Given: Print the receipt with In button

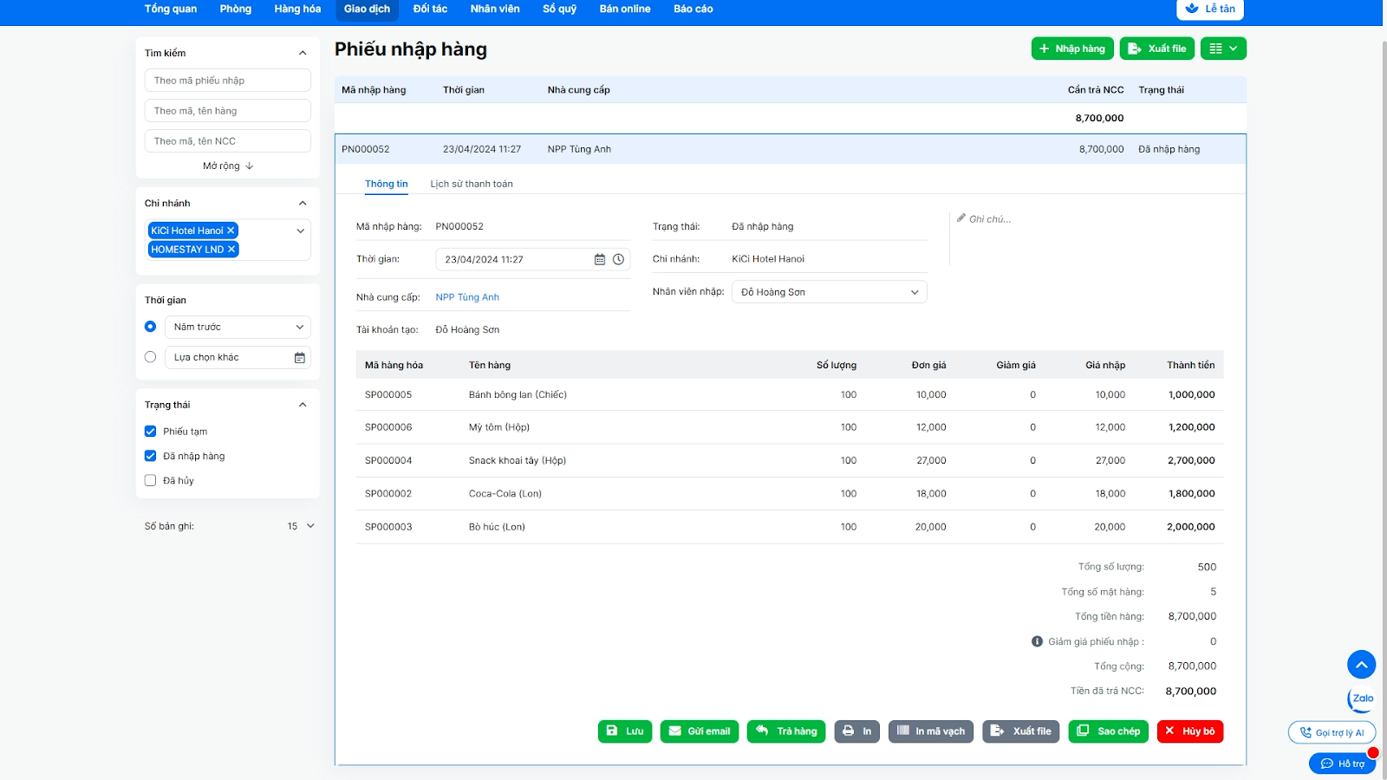Looking at the screenshot, I should 857,731.
